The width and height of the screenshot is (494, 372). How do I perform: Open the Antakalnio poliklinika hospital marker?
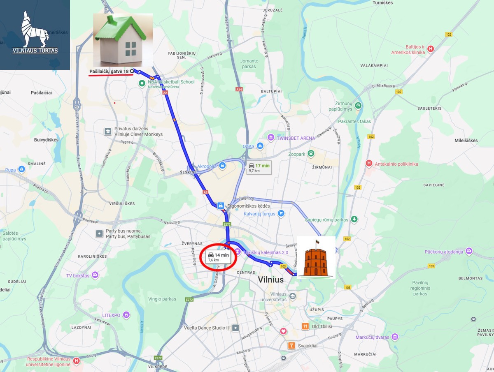(x=369, y=163)
